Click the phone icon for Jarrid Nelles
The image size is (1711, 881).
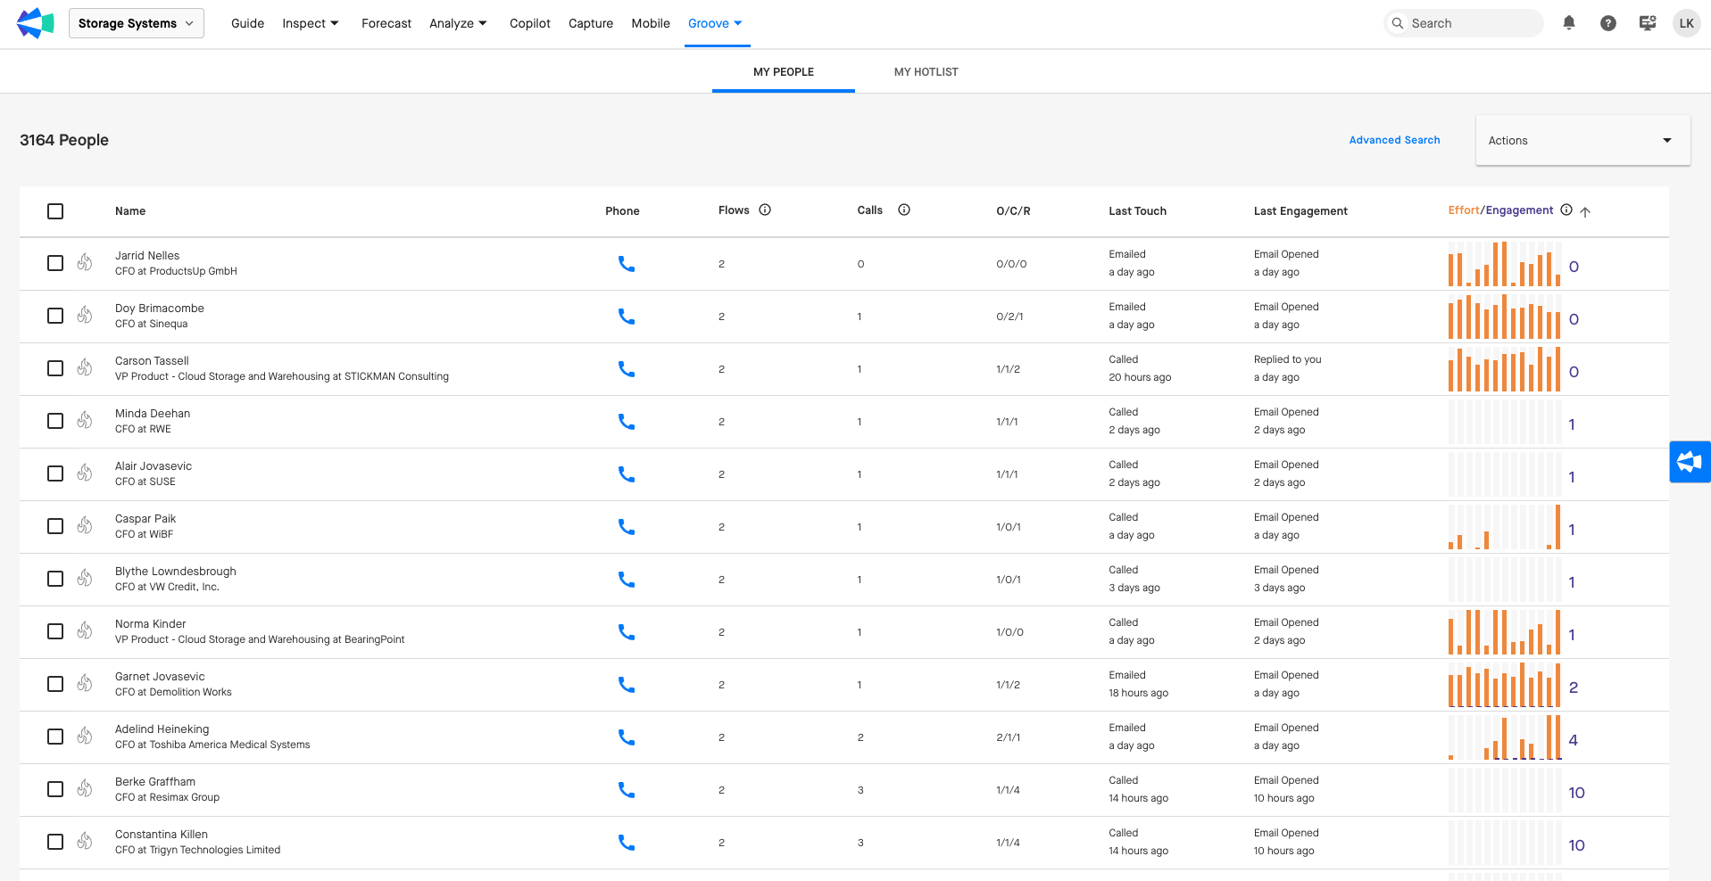tap(627, 264)
